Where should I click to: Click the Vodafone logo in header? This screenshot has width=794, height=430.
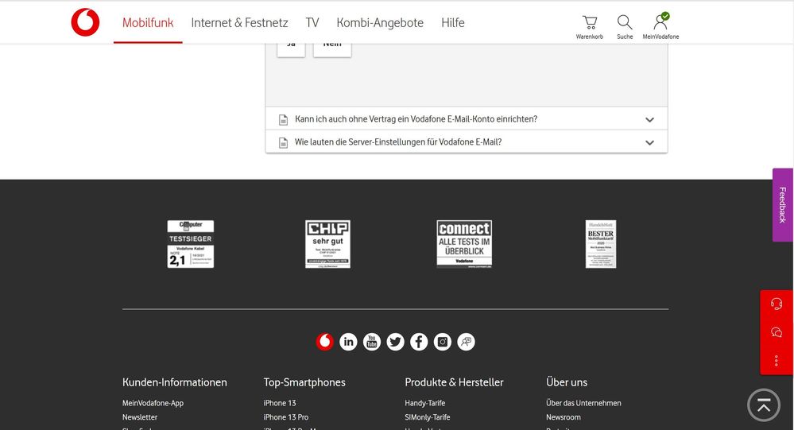85,22
